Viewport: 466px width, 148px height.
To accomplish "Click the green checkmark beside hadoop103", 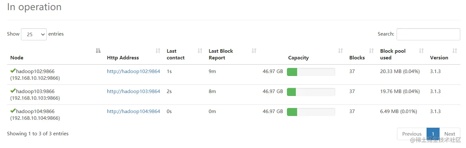I will point(13,91).
